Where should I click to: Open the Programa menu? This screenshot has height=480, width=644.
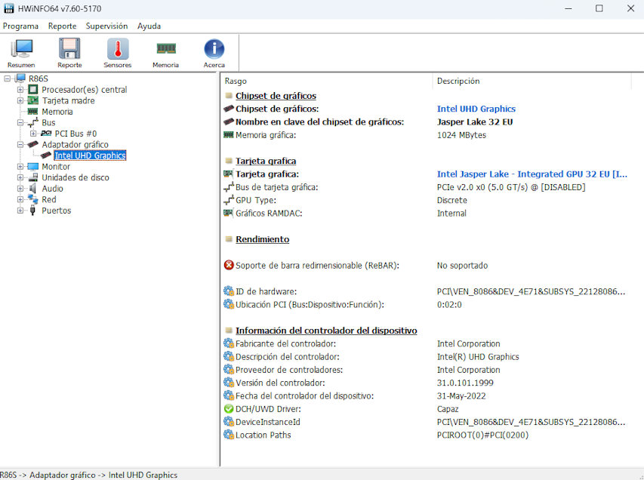pyautogui.click(x=20, y=26)
